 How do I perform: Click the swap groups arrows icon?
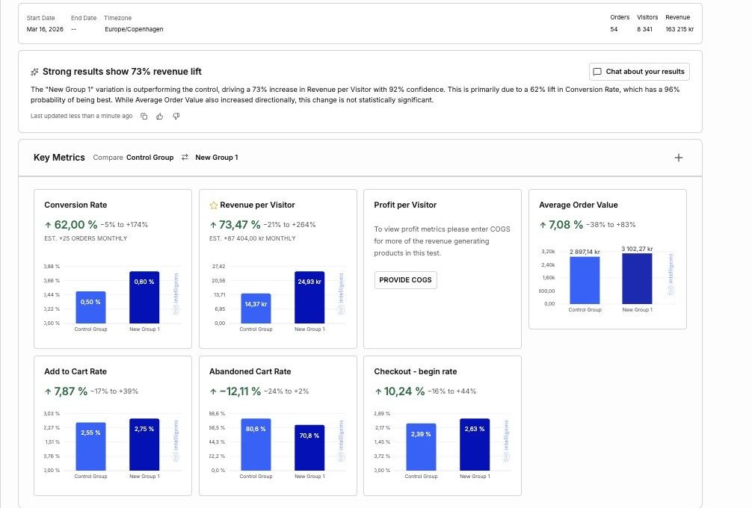(x=185, y=157)
